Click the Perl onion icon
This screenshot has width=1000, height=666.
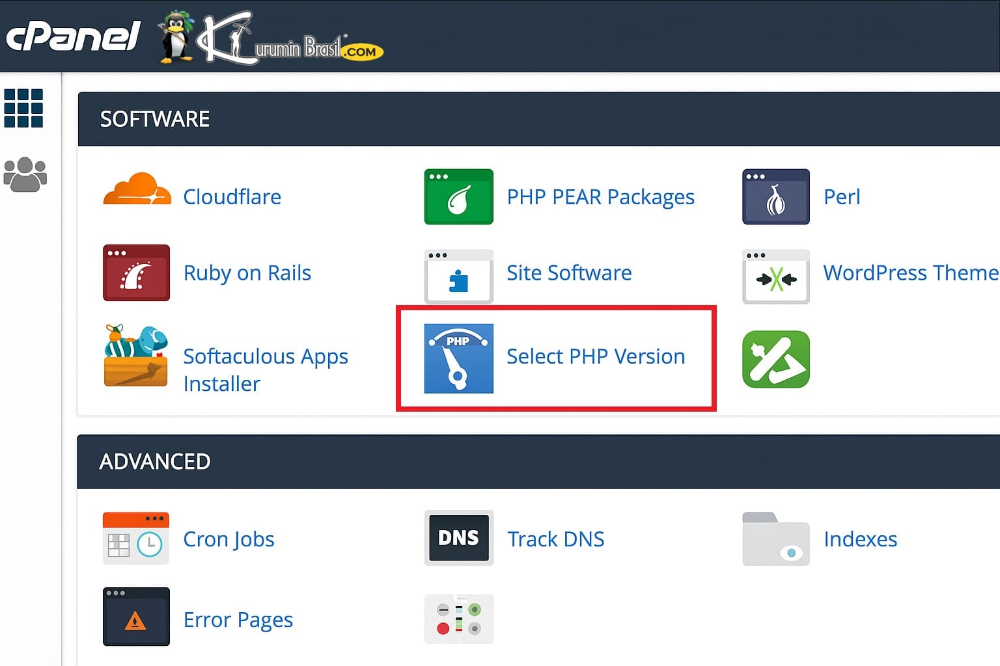coord(775,197)
